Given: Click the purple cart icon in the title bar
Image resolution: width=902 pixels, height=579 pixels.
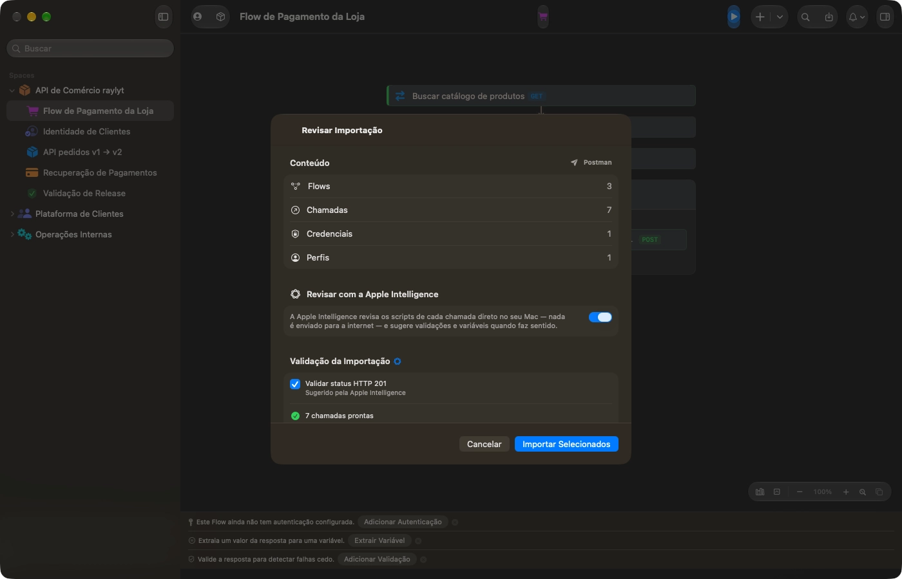Looking at the screenshot, I should (x=543, y=17).
